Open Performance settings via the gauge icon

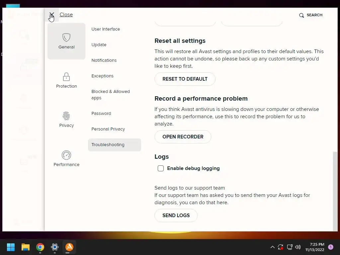click(66, 155)
